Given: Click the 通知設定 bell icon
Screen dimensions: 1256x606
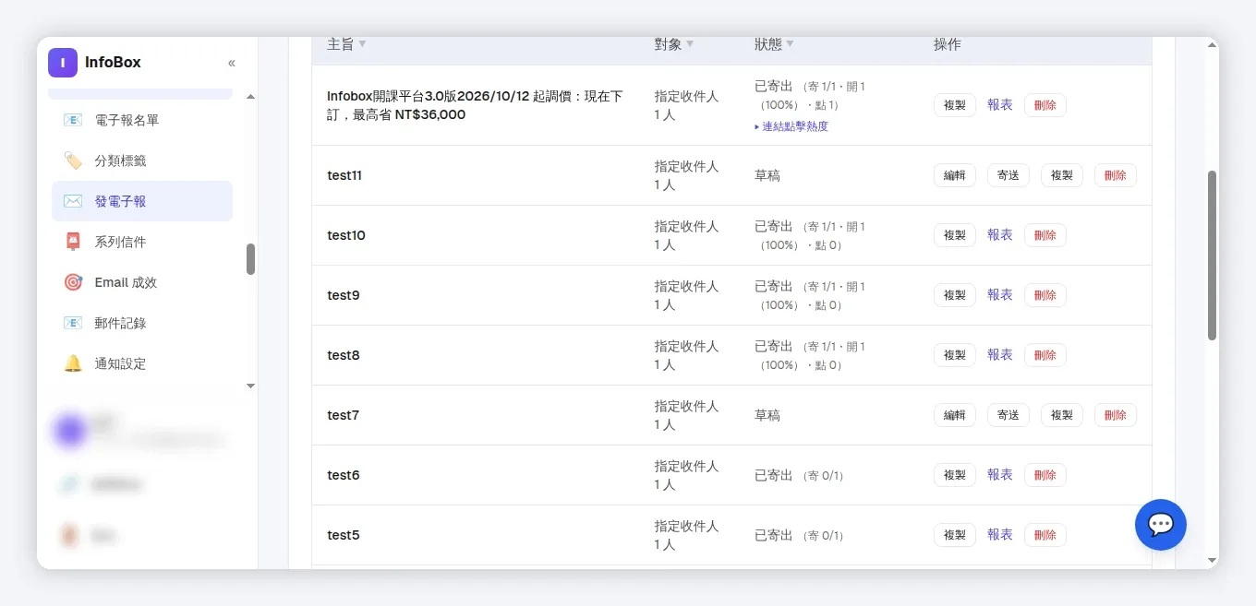Looking at the screenshot, I should pyautogui.click(x=73, y=363).
